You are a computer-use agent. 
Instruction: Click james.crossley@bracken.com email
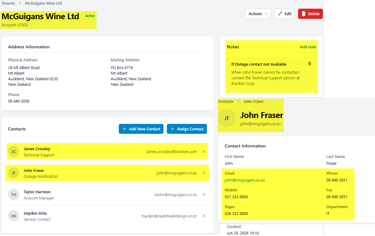click(x=172, y=151)
